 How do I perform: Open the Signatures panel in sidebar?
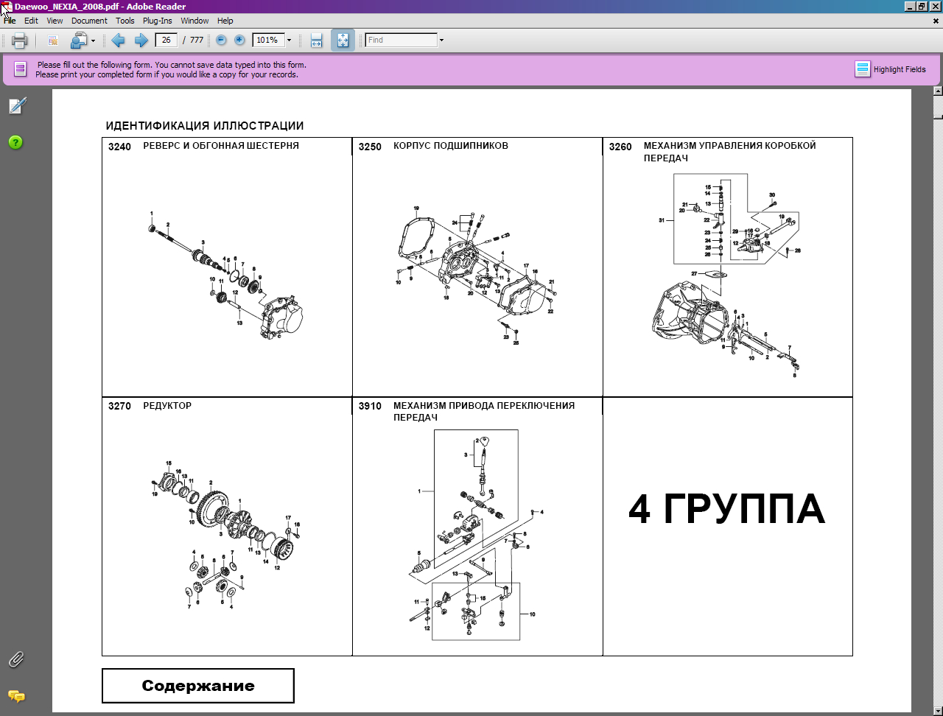click(x=16, y=106)
